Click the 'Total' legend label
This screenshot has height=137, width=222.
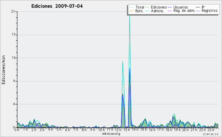tap(139, 7)
